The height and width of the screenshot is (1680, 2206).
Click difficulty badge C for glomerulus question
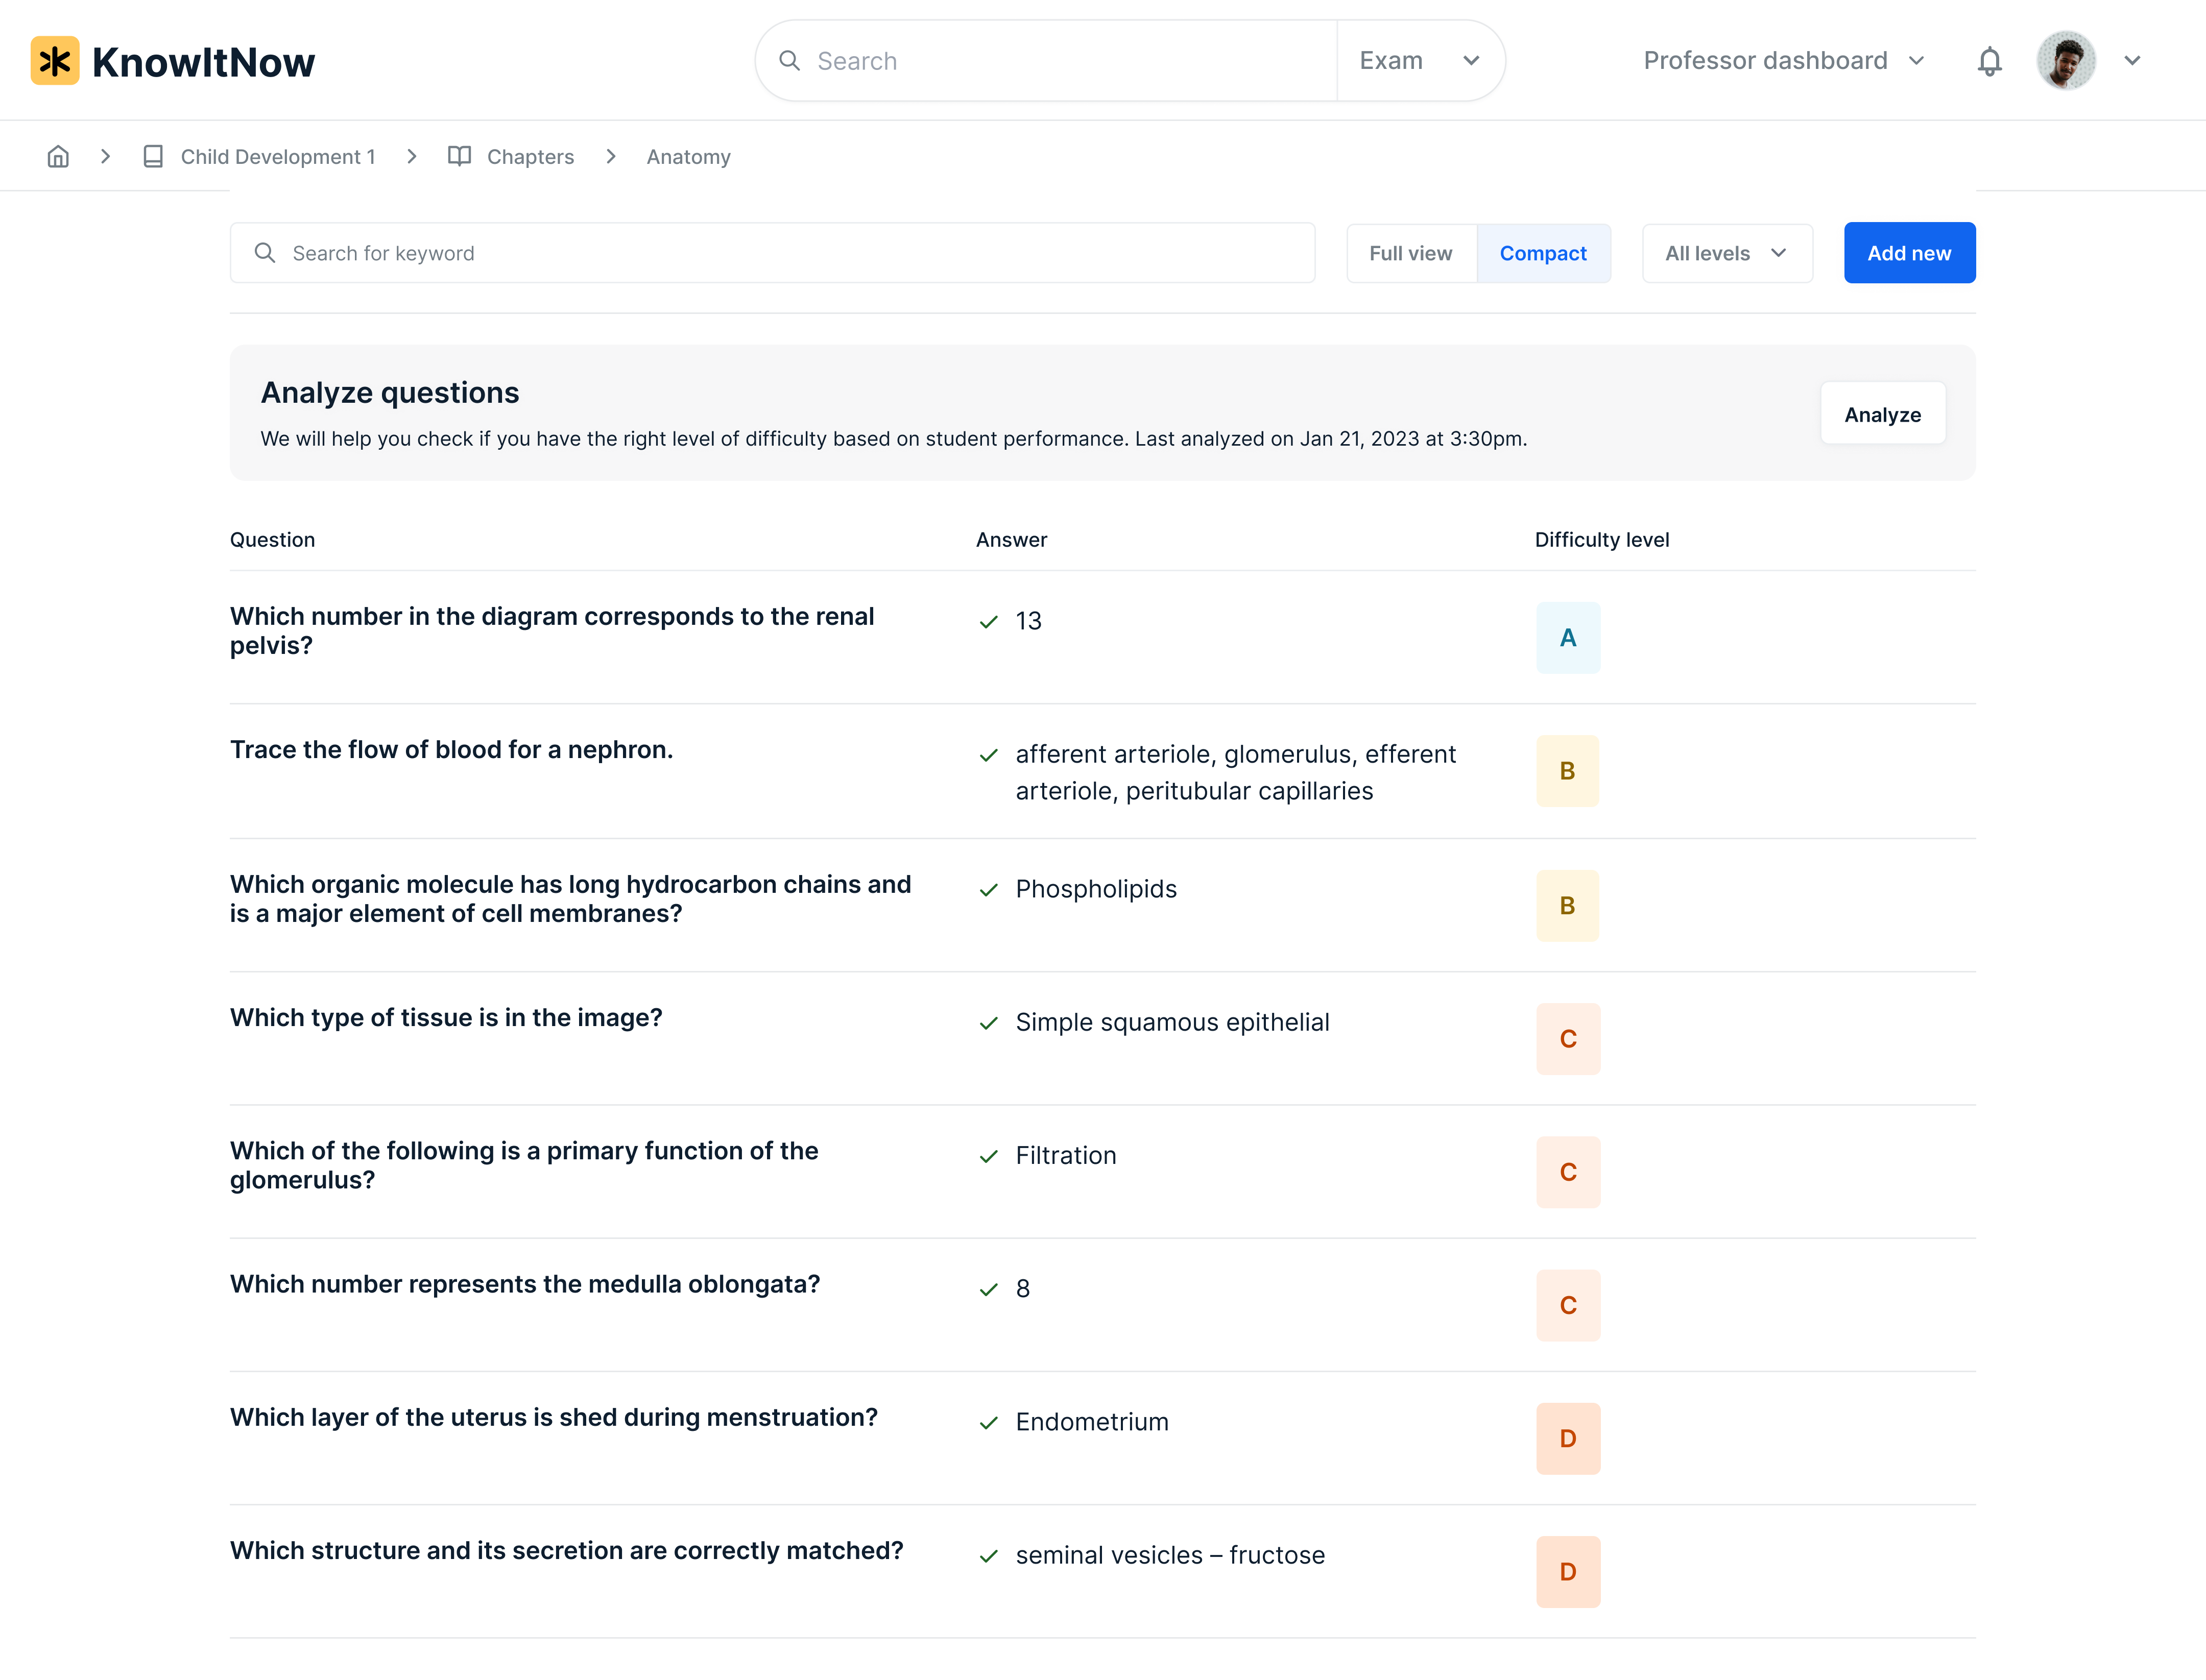tap(1568, 1172)
